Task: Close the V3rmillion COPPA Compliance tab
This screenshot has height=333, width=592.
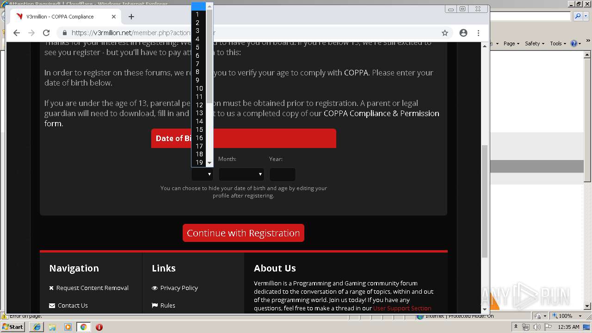Action: (114, 17)
